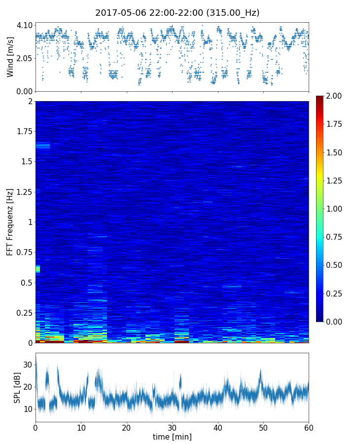The height and width of the screenshot is (444, 355).
Task: Click the "SPL [dB]" axis label
Action: [x=17, y=387]
